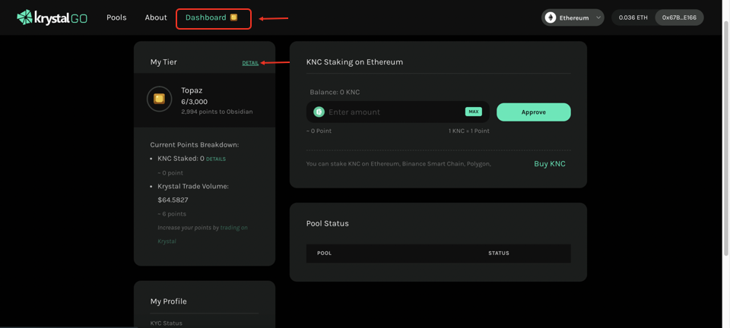The height and width of the screenshot is (328, 730).
Task: Open the My Tier DETAIL link
Action: point(250,63)
